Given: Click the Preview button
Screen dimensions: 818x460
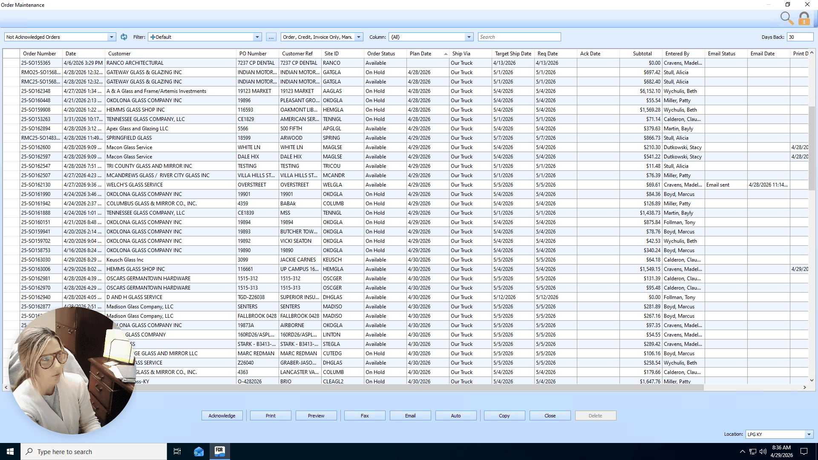Looking at the screenshot, I should tap(316, 416).
